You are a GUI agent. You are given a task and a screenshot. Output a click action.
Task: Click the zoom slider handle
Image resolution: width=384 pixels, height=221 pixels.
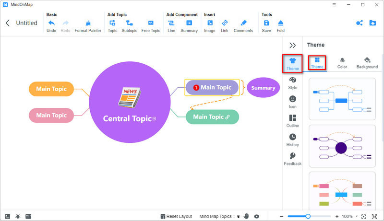(x=308, y=216)
